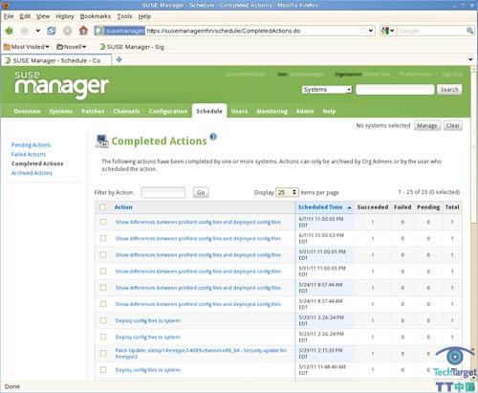The height and width of the screenshot is (393, 478).
Task: Open the Edit menu
Action: (x=25, y=16)
